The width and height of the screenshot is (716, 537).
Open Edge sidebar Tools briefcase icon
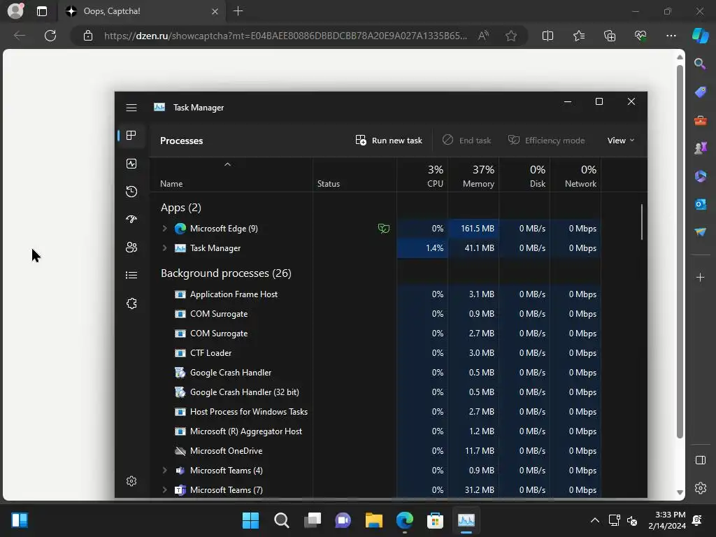click(700, 120)
